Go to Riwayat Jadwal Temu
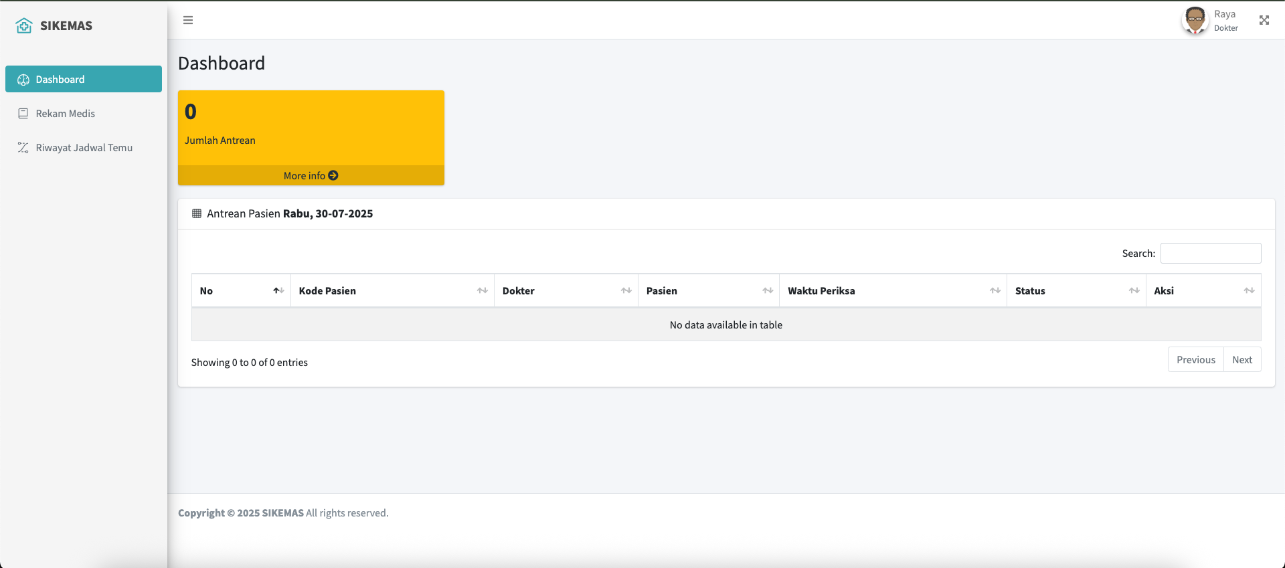This screenshot has width=1285, height=568. click(x=84, y=148)
